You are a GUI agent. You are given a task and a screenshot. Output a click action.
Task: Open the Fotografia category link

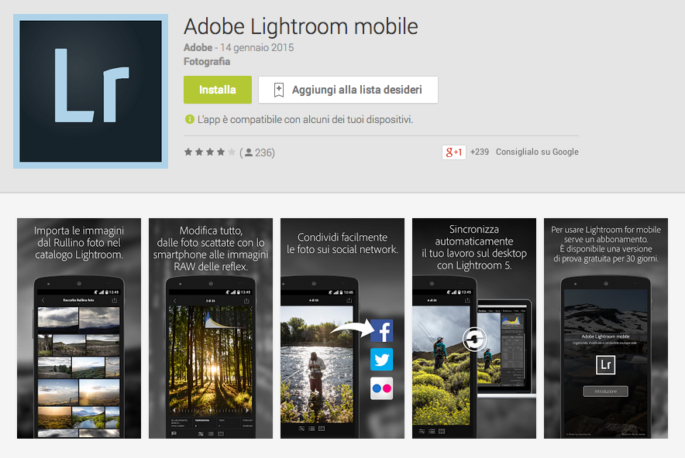point(207,61)
